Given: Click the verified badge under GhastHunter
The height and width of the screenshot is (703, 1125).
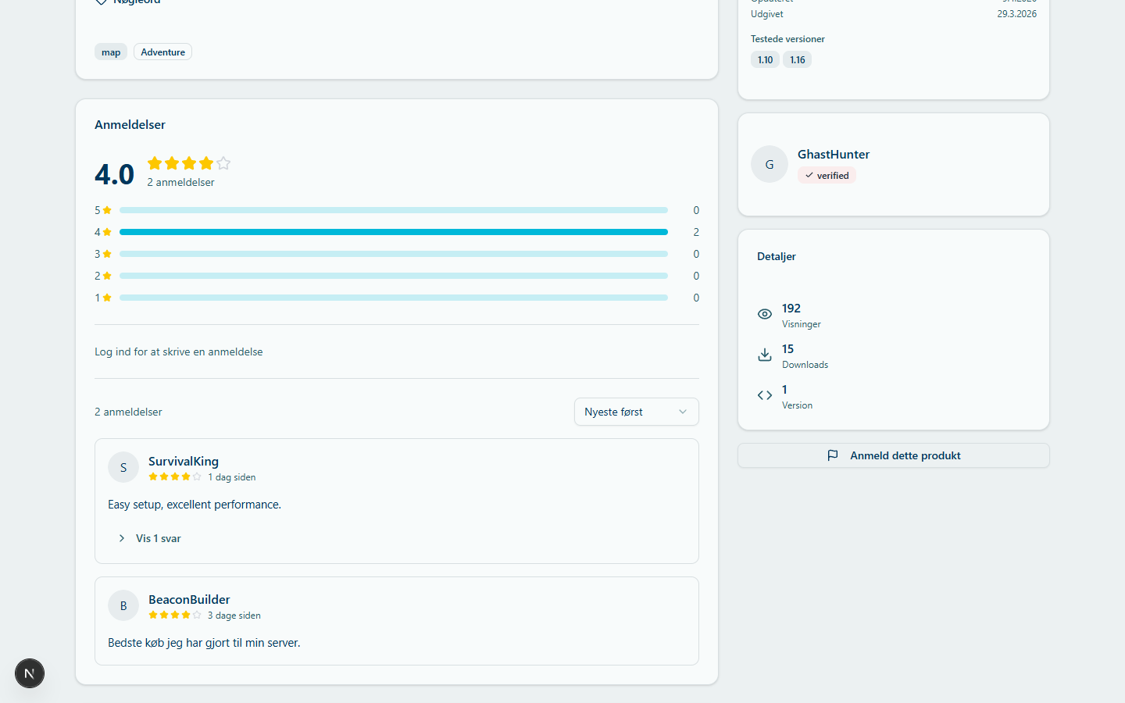Looking at the screenshot, I should coord(827,176).
